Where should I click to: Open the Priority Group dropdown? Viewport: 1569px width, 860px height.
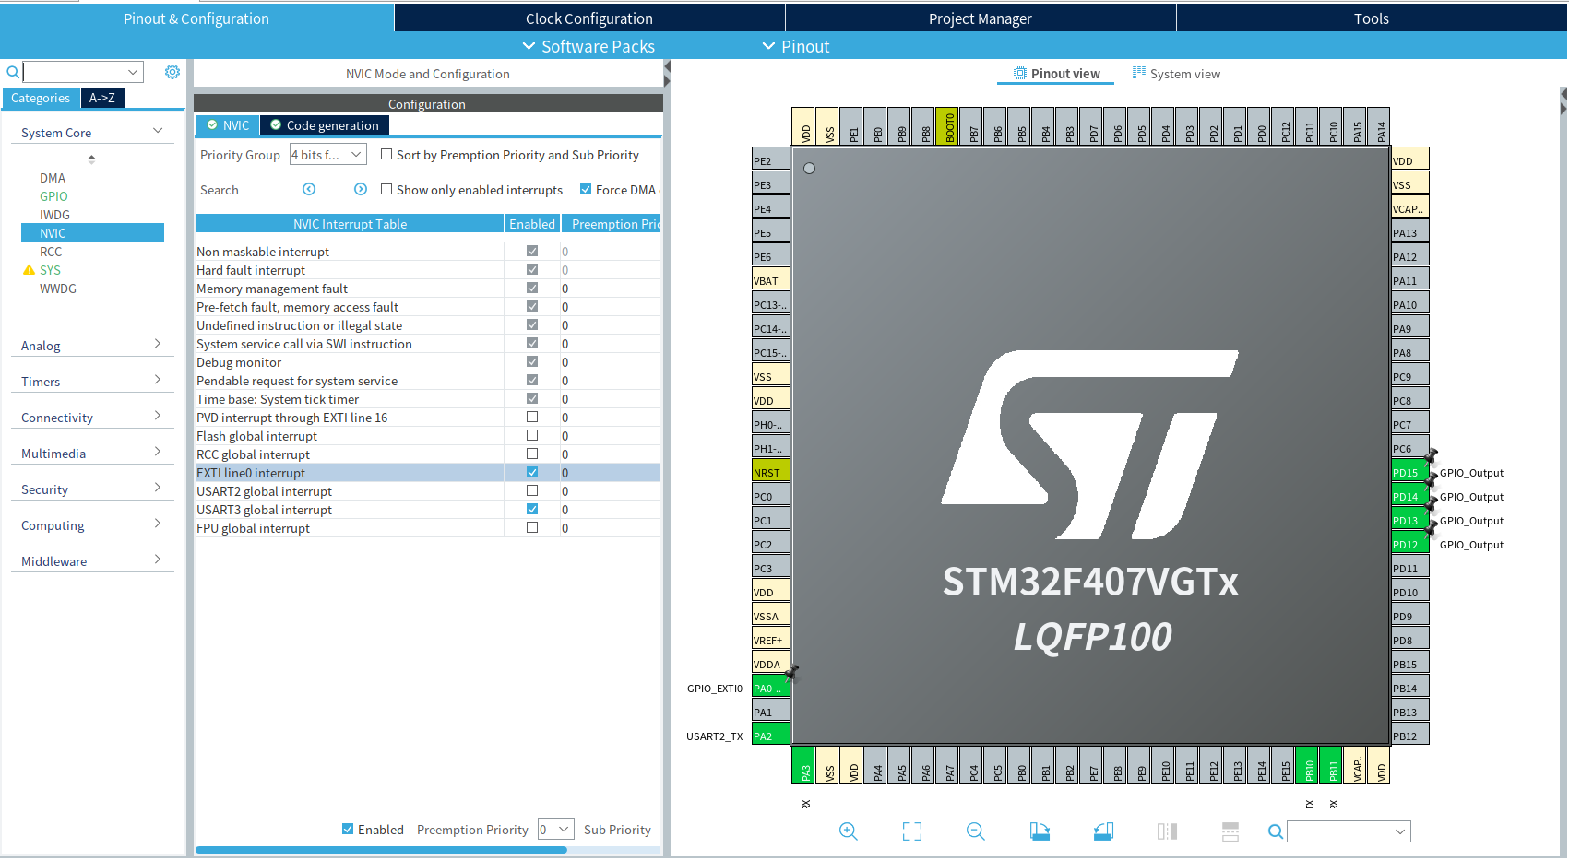coord(328,154)
